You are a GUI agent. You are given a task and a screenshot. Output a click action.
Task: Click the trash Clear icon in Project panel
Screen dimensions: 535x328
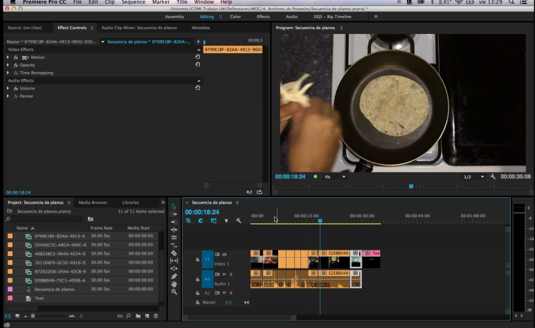tap(156, 316)
